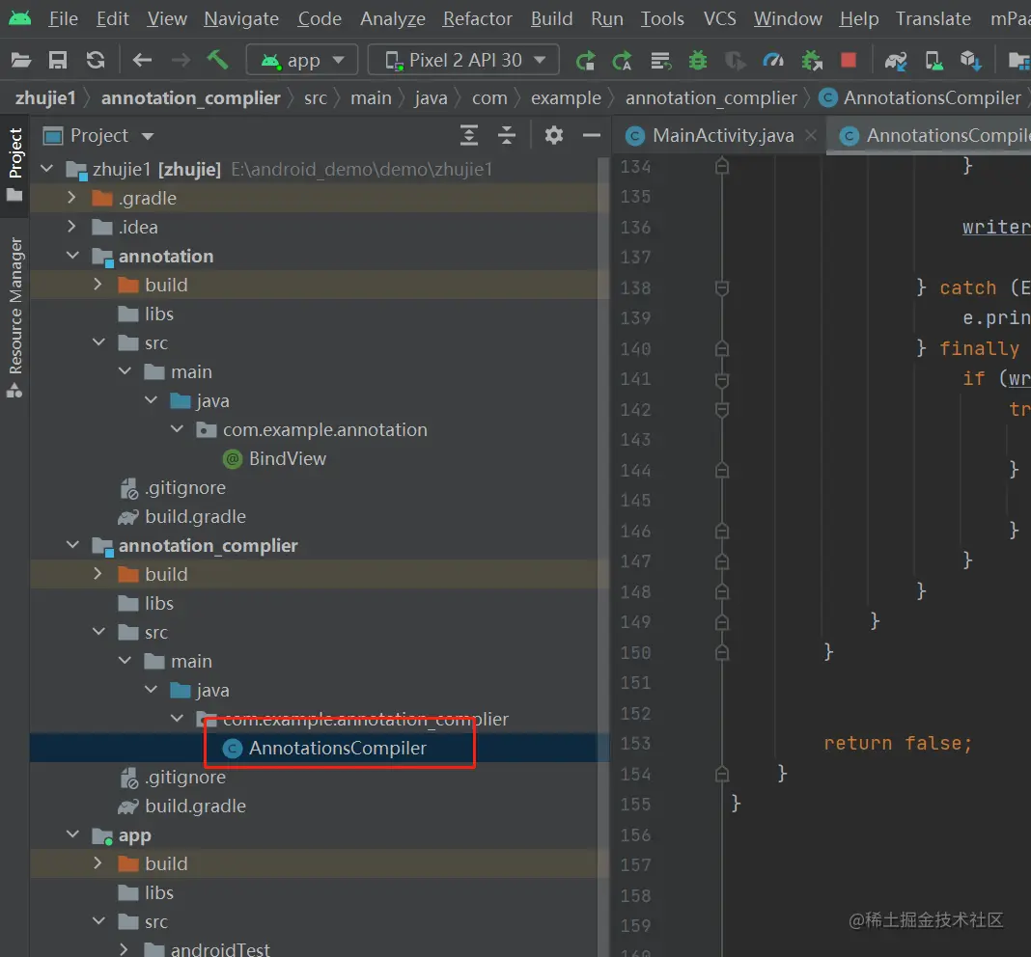This screenshot has height=957, width=1031.
Task: Open the Navigate menu
Action: coord(241,18)
